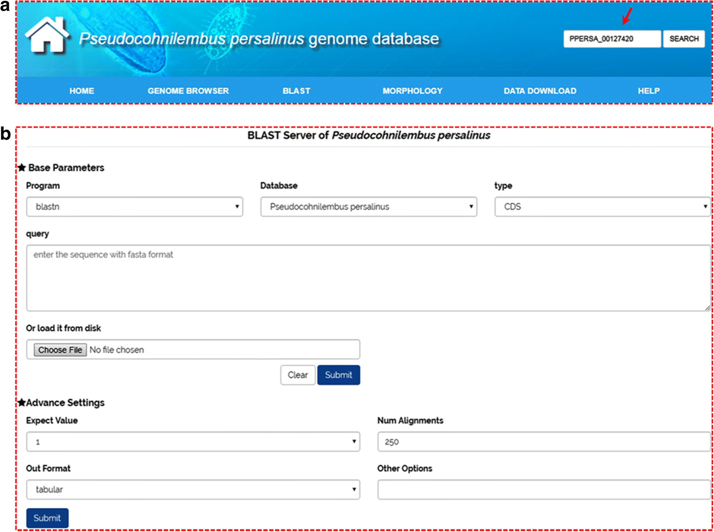Open the MORPHOLOGY page
Viewport: 714px width, 532px height.
[x=412, y=91]
